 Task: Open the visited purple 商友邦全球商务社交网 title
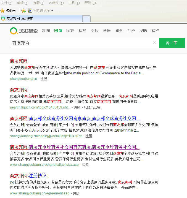[75, 147]
